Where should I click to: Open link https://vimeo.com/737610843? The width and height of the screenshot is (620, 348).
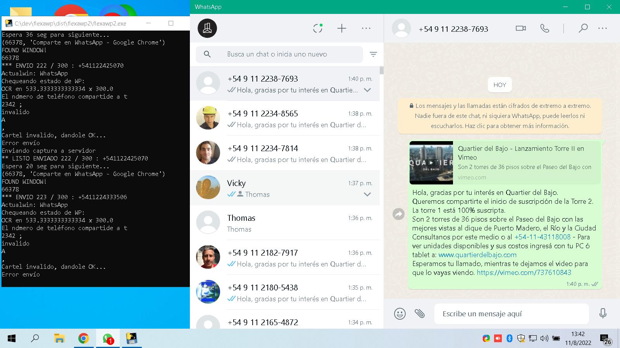(x=524, y=273)
